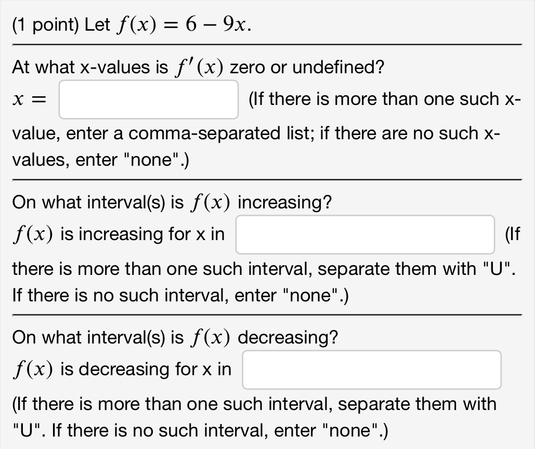Click the divider above the decreasing question
This screenshot has height=449, width=535.
266,315
